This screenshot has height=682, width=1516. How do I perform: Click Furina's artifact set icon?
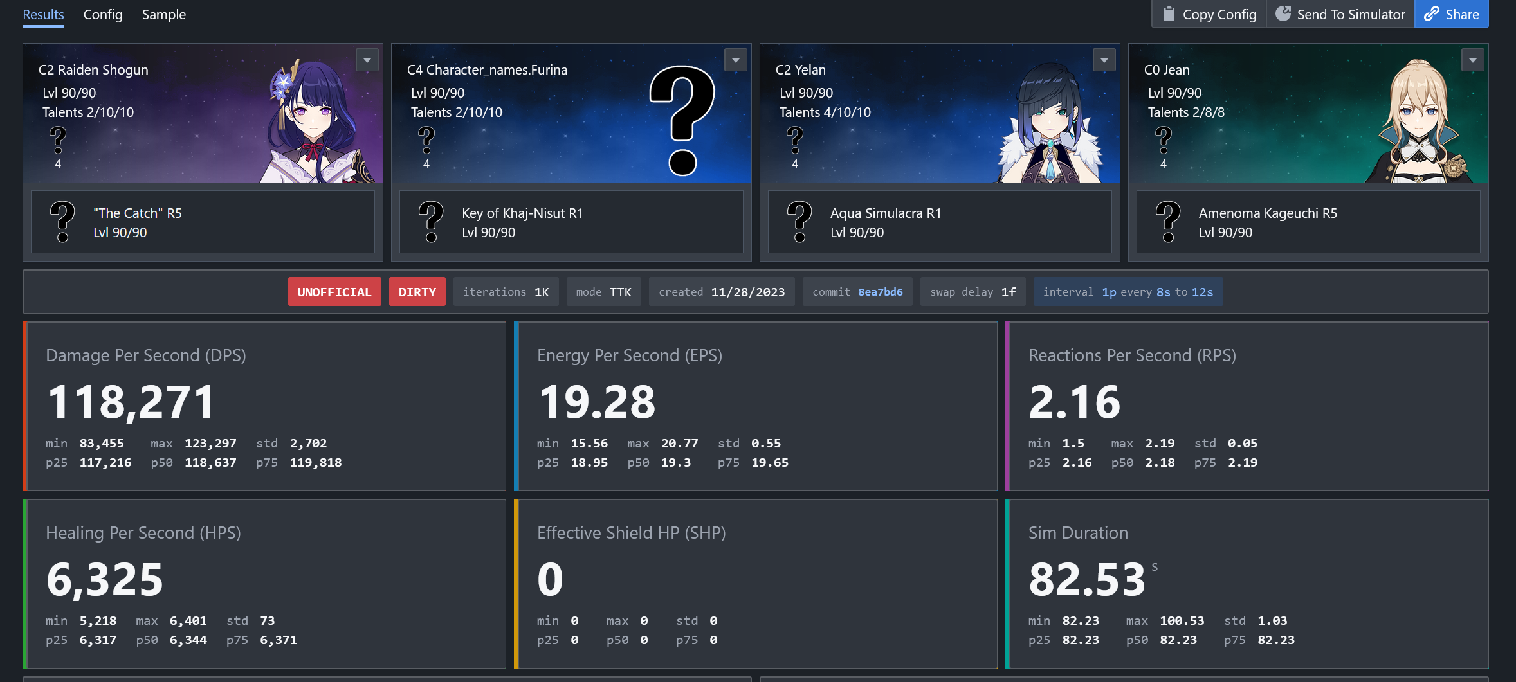pyautogui.click(x=426, y=141)
